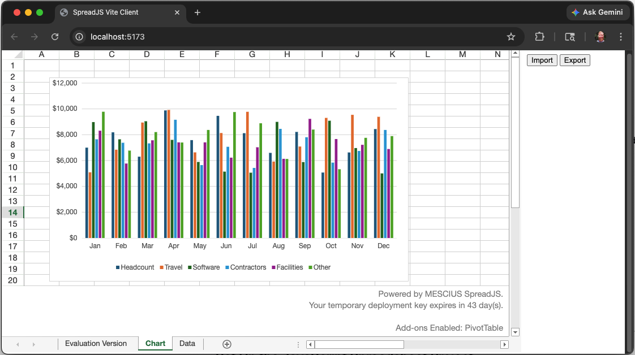The image size is (635, 355).
Task: Reload the localhost:5173 page
Action: coord(55,37)
